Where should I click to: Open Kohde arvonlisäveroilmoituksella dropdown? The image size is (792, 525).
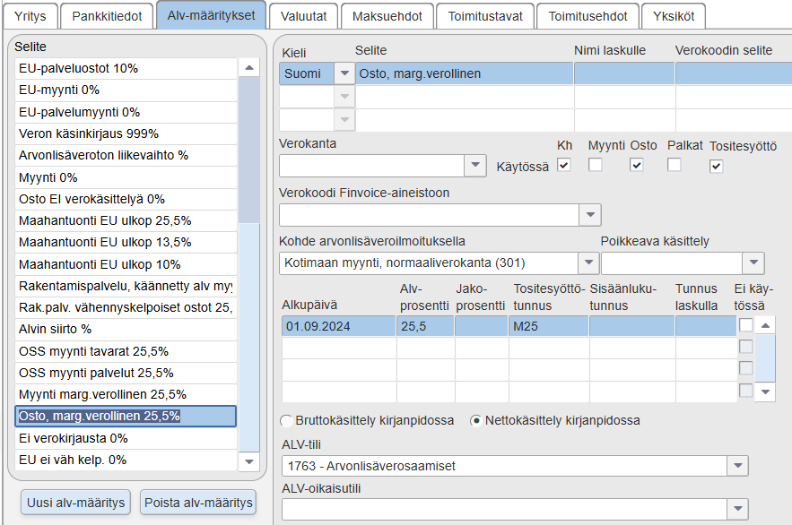(x=588, y=262)
